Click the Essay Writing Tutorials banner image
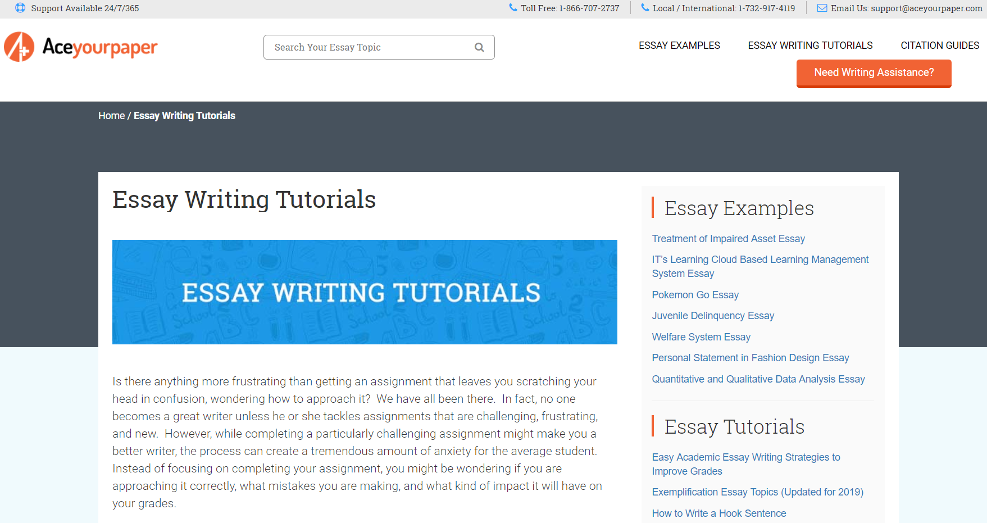 [365, 292]
